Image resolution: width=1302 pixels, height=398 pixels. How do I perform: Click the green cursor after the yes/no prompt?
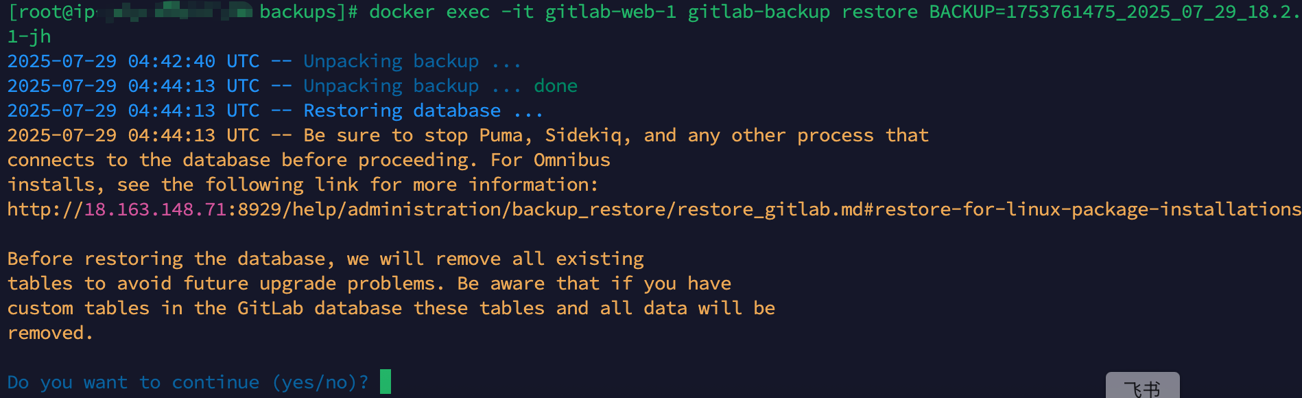(386, 382)
